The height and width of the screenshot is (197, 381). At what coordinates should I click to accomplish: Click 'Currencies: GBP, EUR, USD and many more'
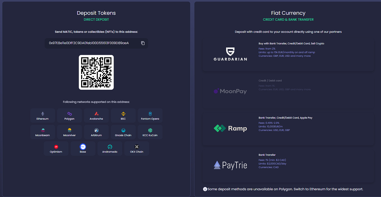coord(285,56)
